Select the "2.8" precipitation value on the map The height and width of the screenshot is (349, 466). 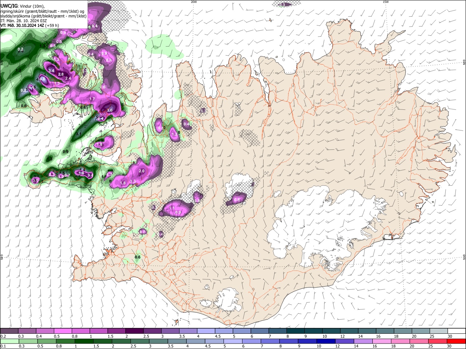[x=61, y=74]
